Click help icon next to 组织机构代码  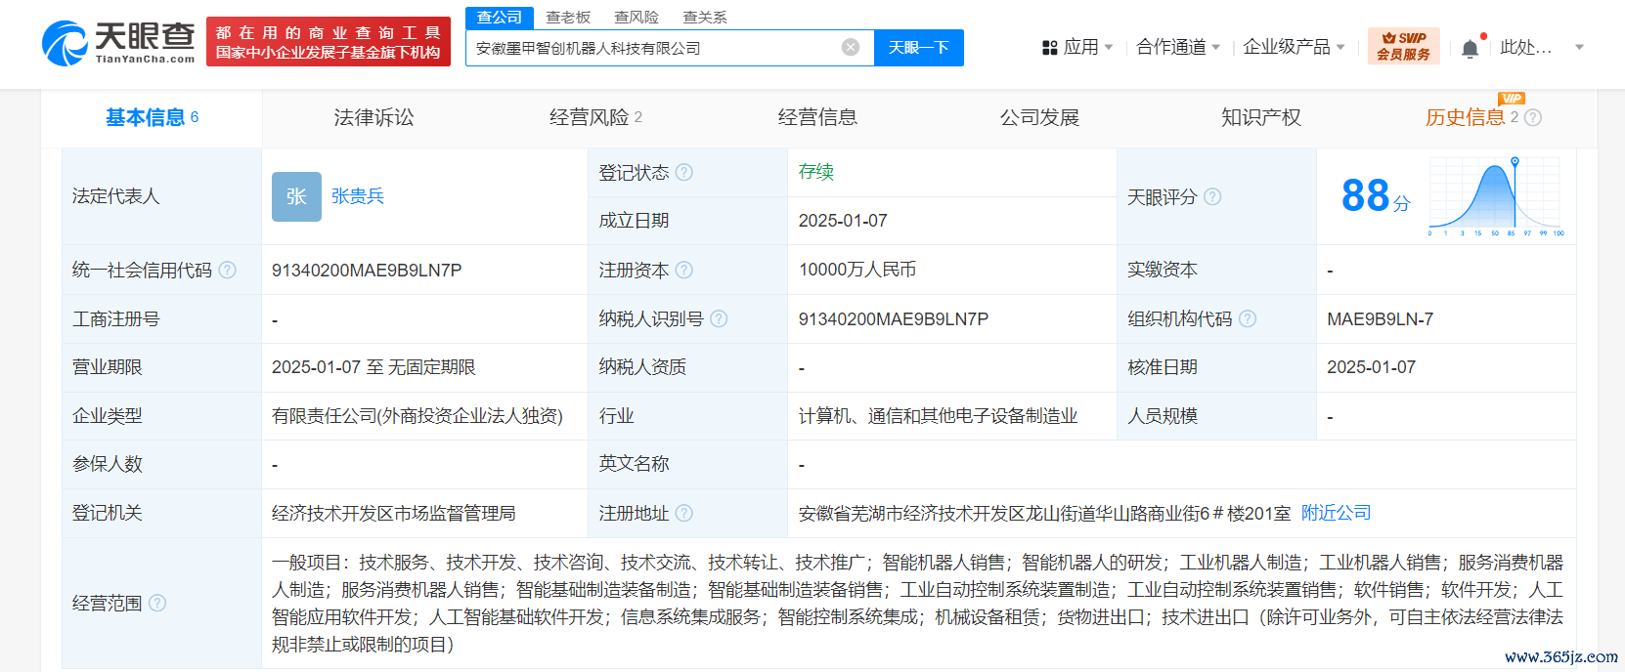(x=1248, y=318)
